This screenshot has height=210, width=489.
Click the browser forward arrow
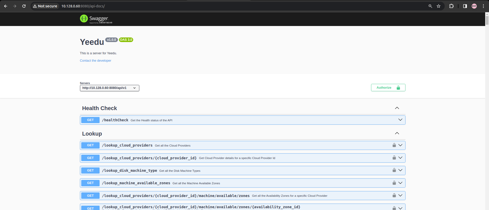[15, 6]
